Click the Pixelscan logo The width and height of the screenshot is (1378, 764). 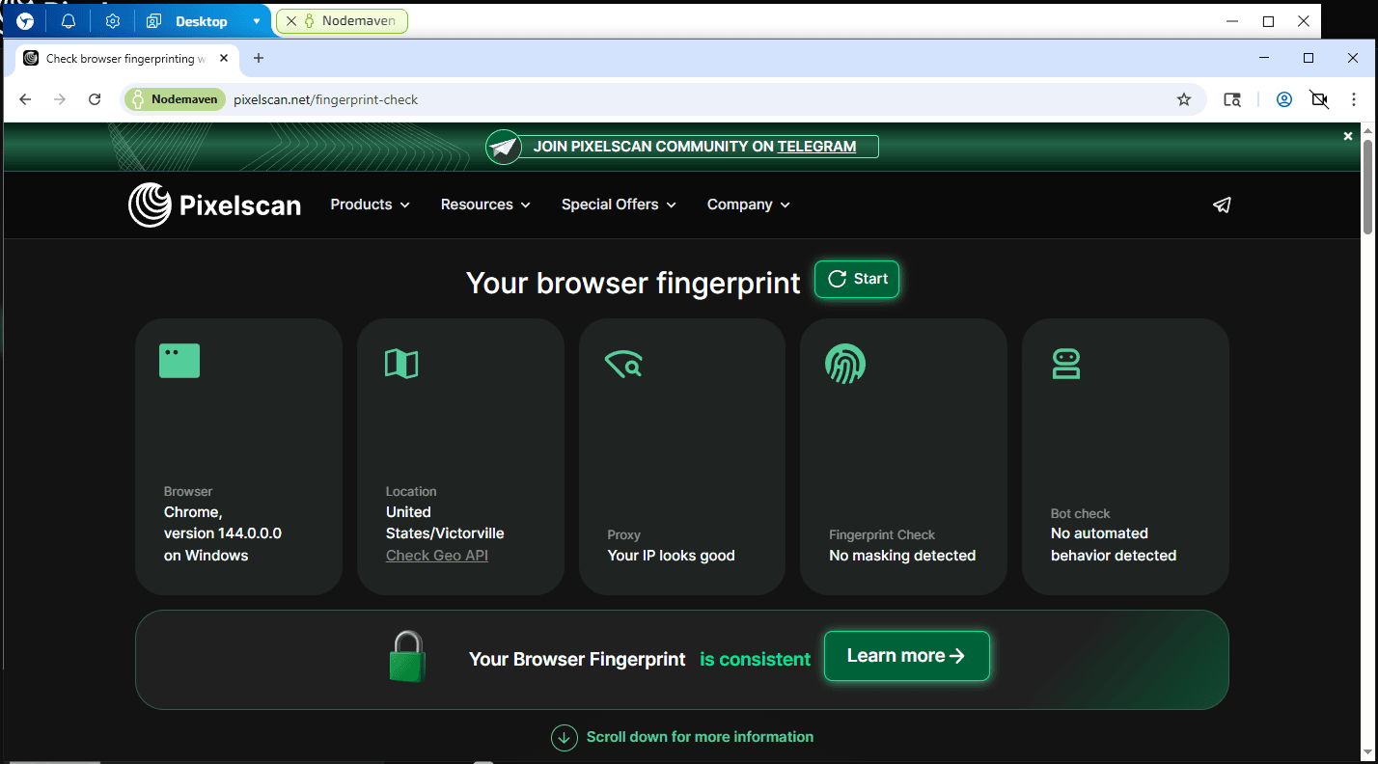215,205
